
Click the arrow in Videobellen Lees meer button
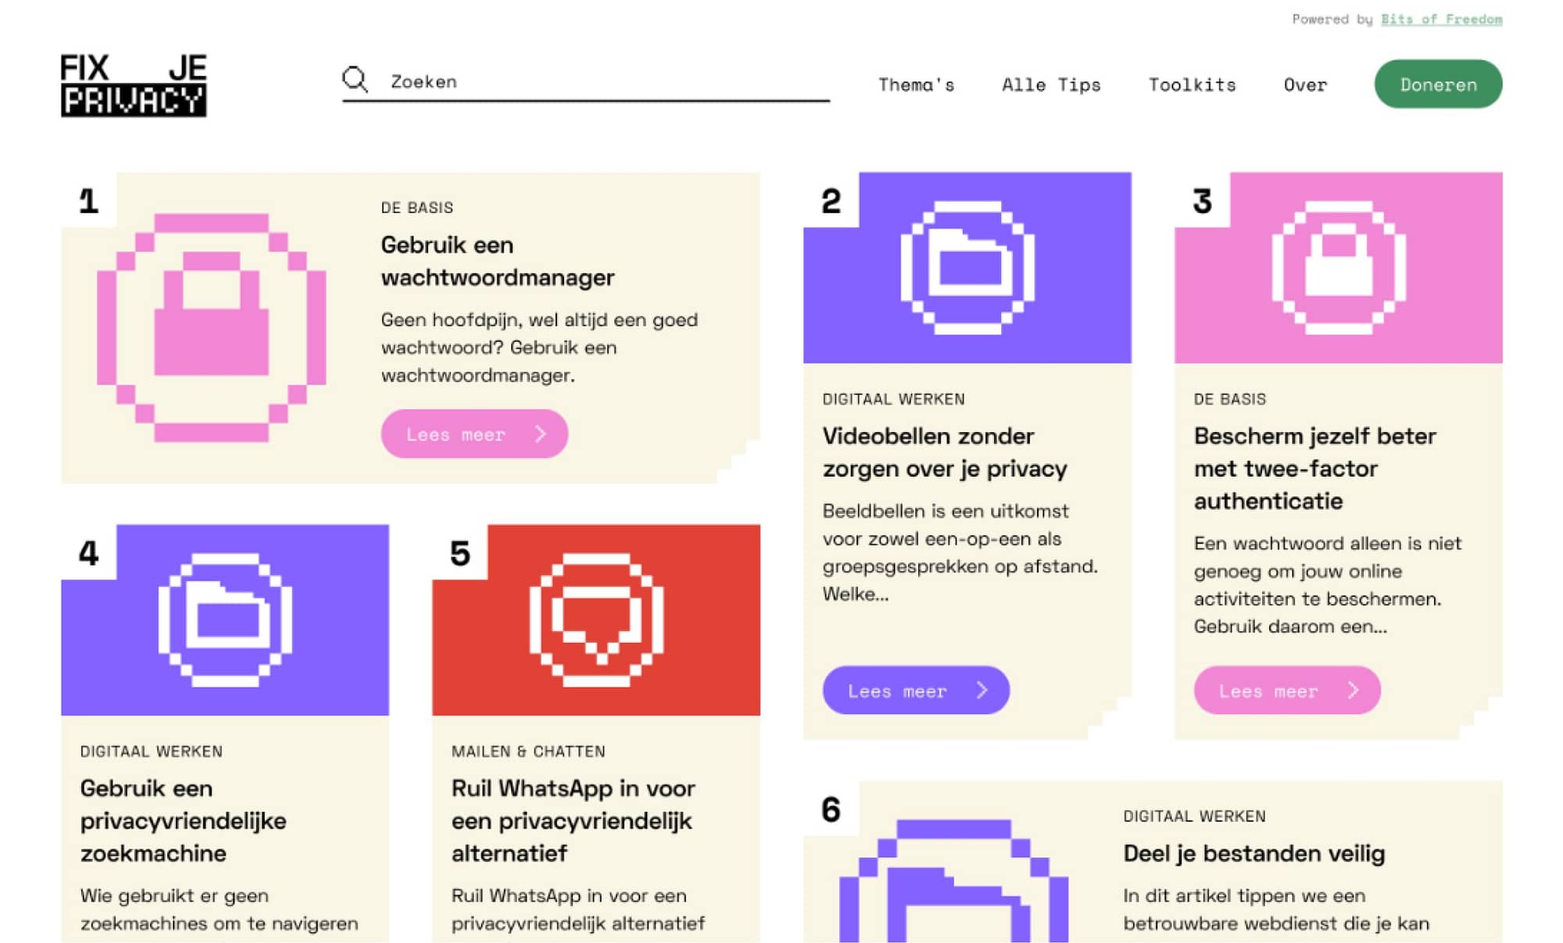click(x=982, y=691)
